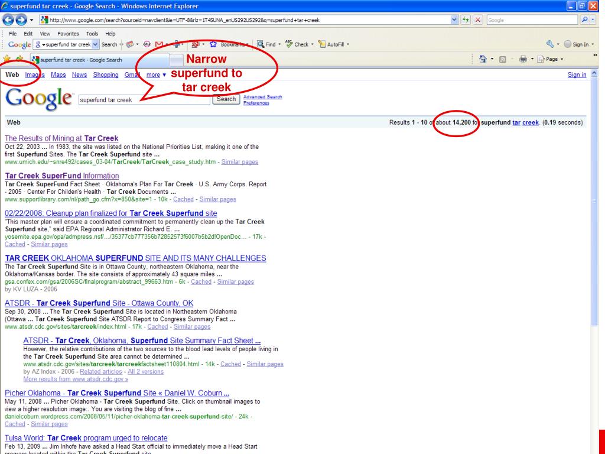Viewport: 605px width, 454px height.
Task: Go forward with the browser Forward arrow
Action: (21, 20)
